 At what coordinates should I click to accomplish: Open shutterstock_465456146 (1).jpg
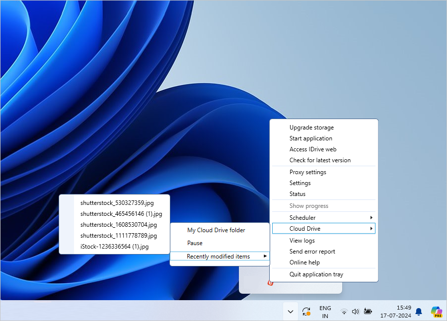[121, 214]
